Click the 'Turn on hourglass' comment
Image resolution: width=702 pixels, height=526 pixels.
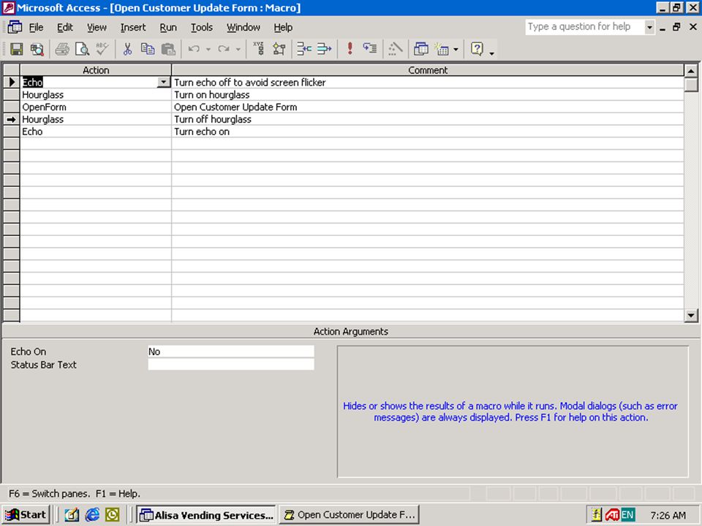coord(212,95)
